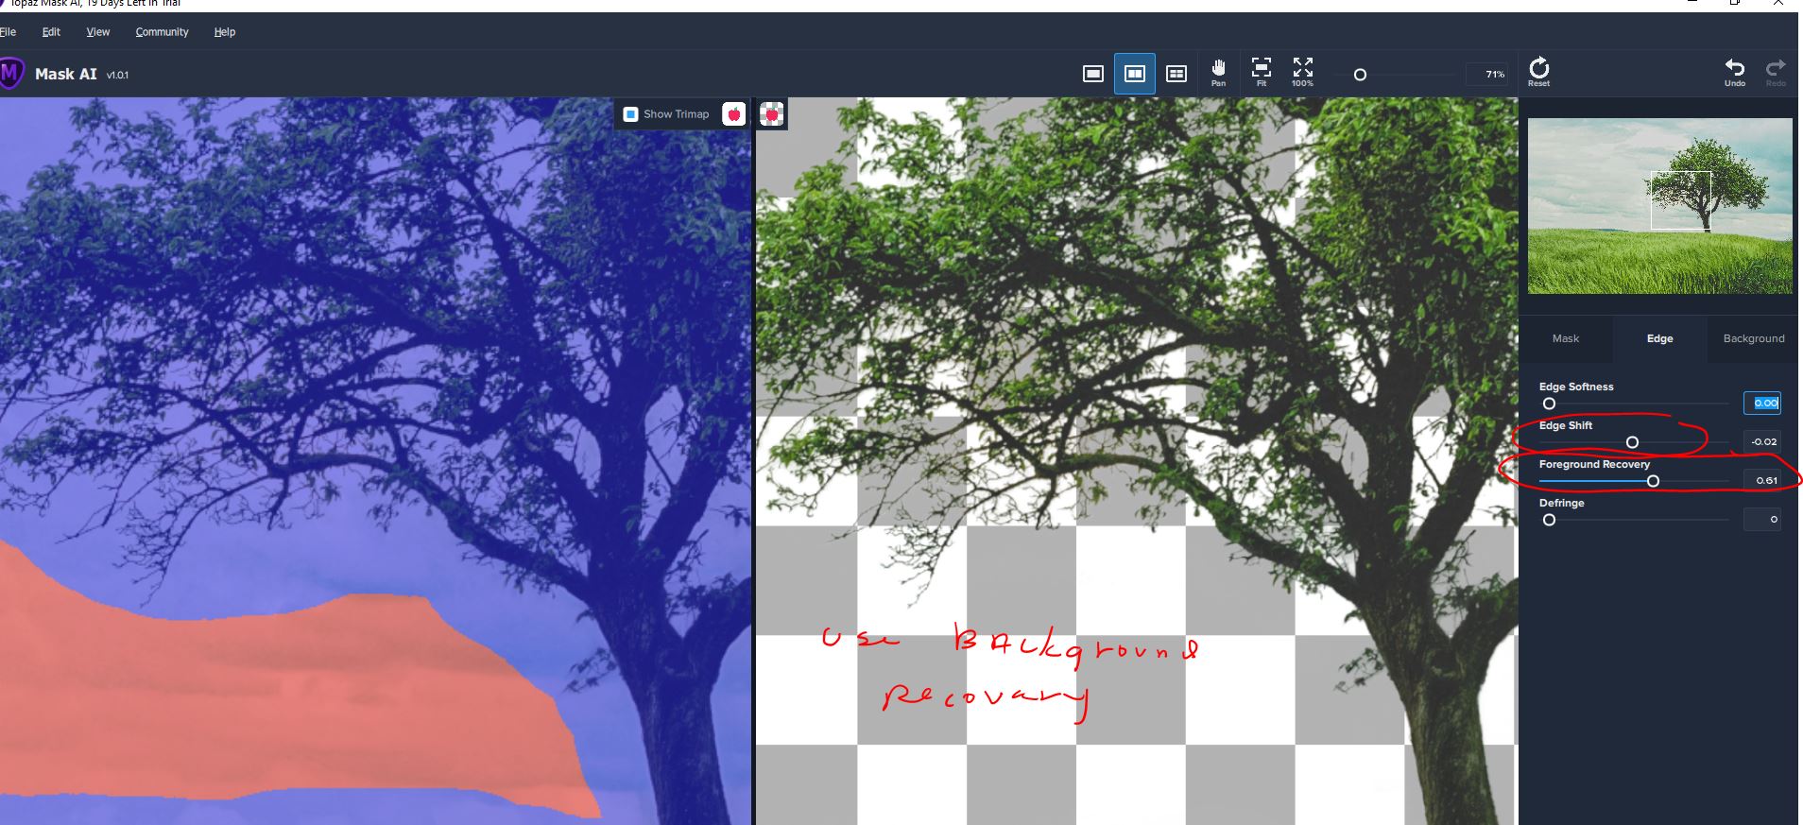Select the original image apple view toggle
1803x825 pixels.
pos(733,114)
